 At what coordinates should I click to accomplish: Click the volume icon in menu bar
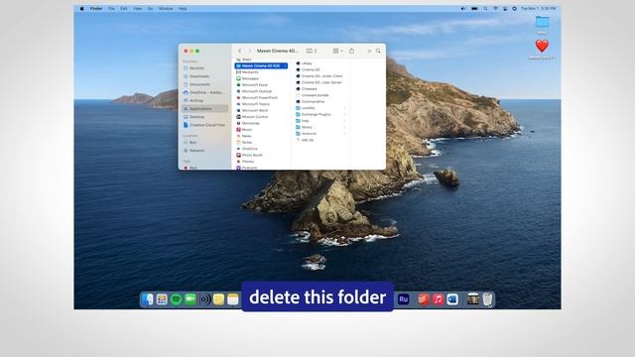[x=463, y=9]
